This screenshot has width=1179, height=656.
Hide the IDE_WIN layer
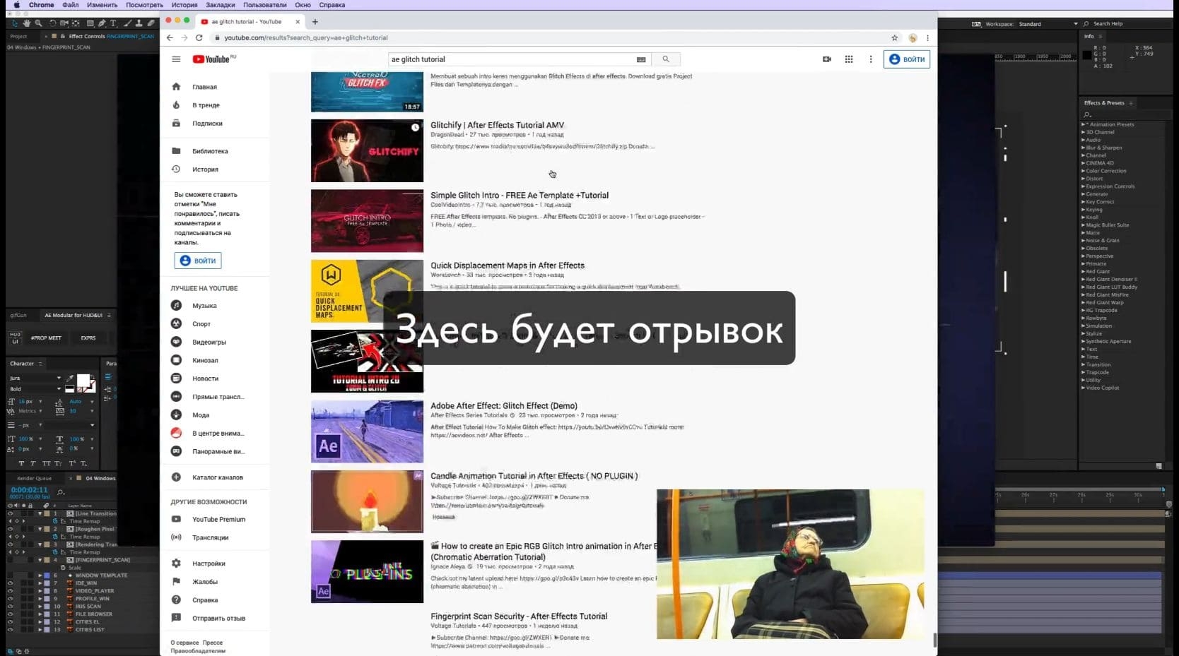(10, 583)
